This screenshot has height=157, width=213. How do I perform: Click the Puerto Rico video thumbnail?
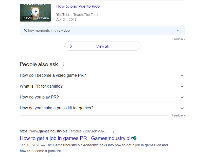35,13
